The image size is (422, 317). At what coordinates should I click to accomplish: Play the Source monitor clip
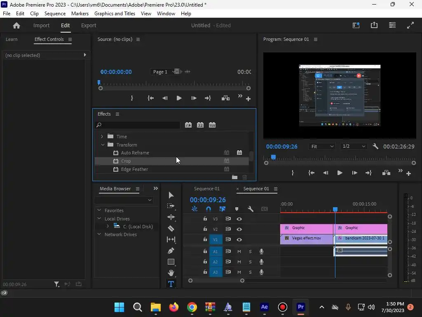pos(179,98)
